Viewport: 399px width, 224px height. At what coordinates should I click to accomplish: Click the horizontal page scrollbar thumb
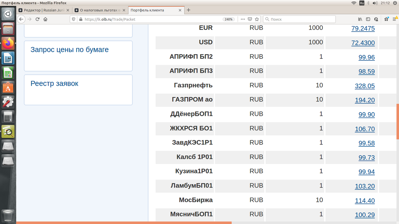coord(124,223)
